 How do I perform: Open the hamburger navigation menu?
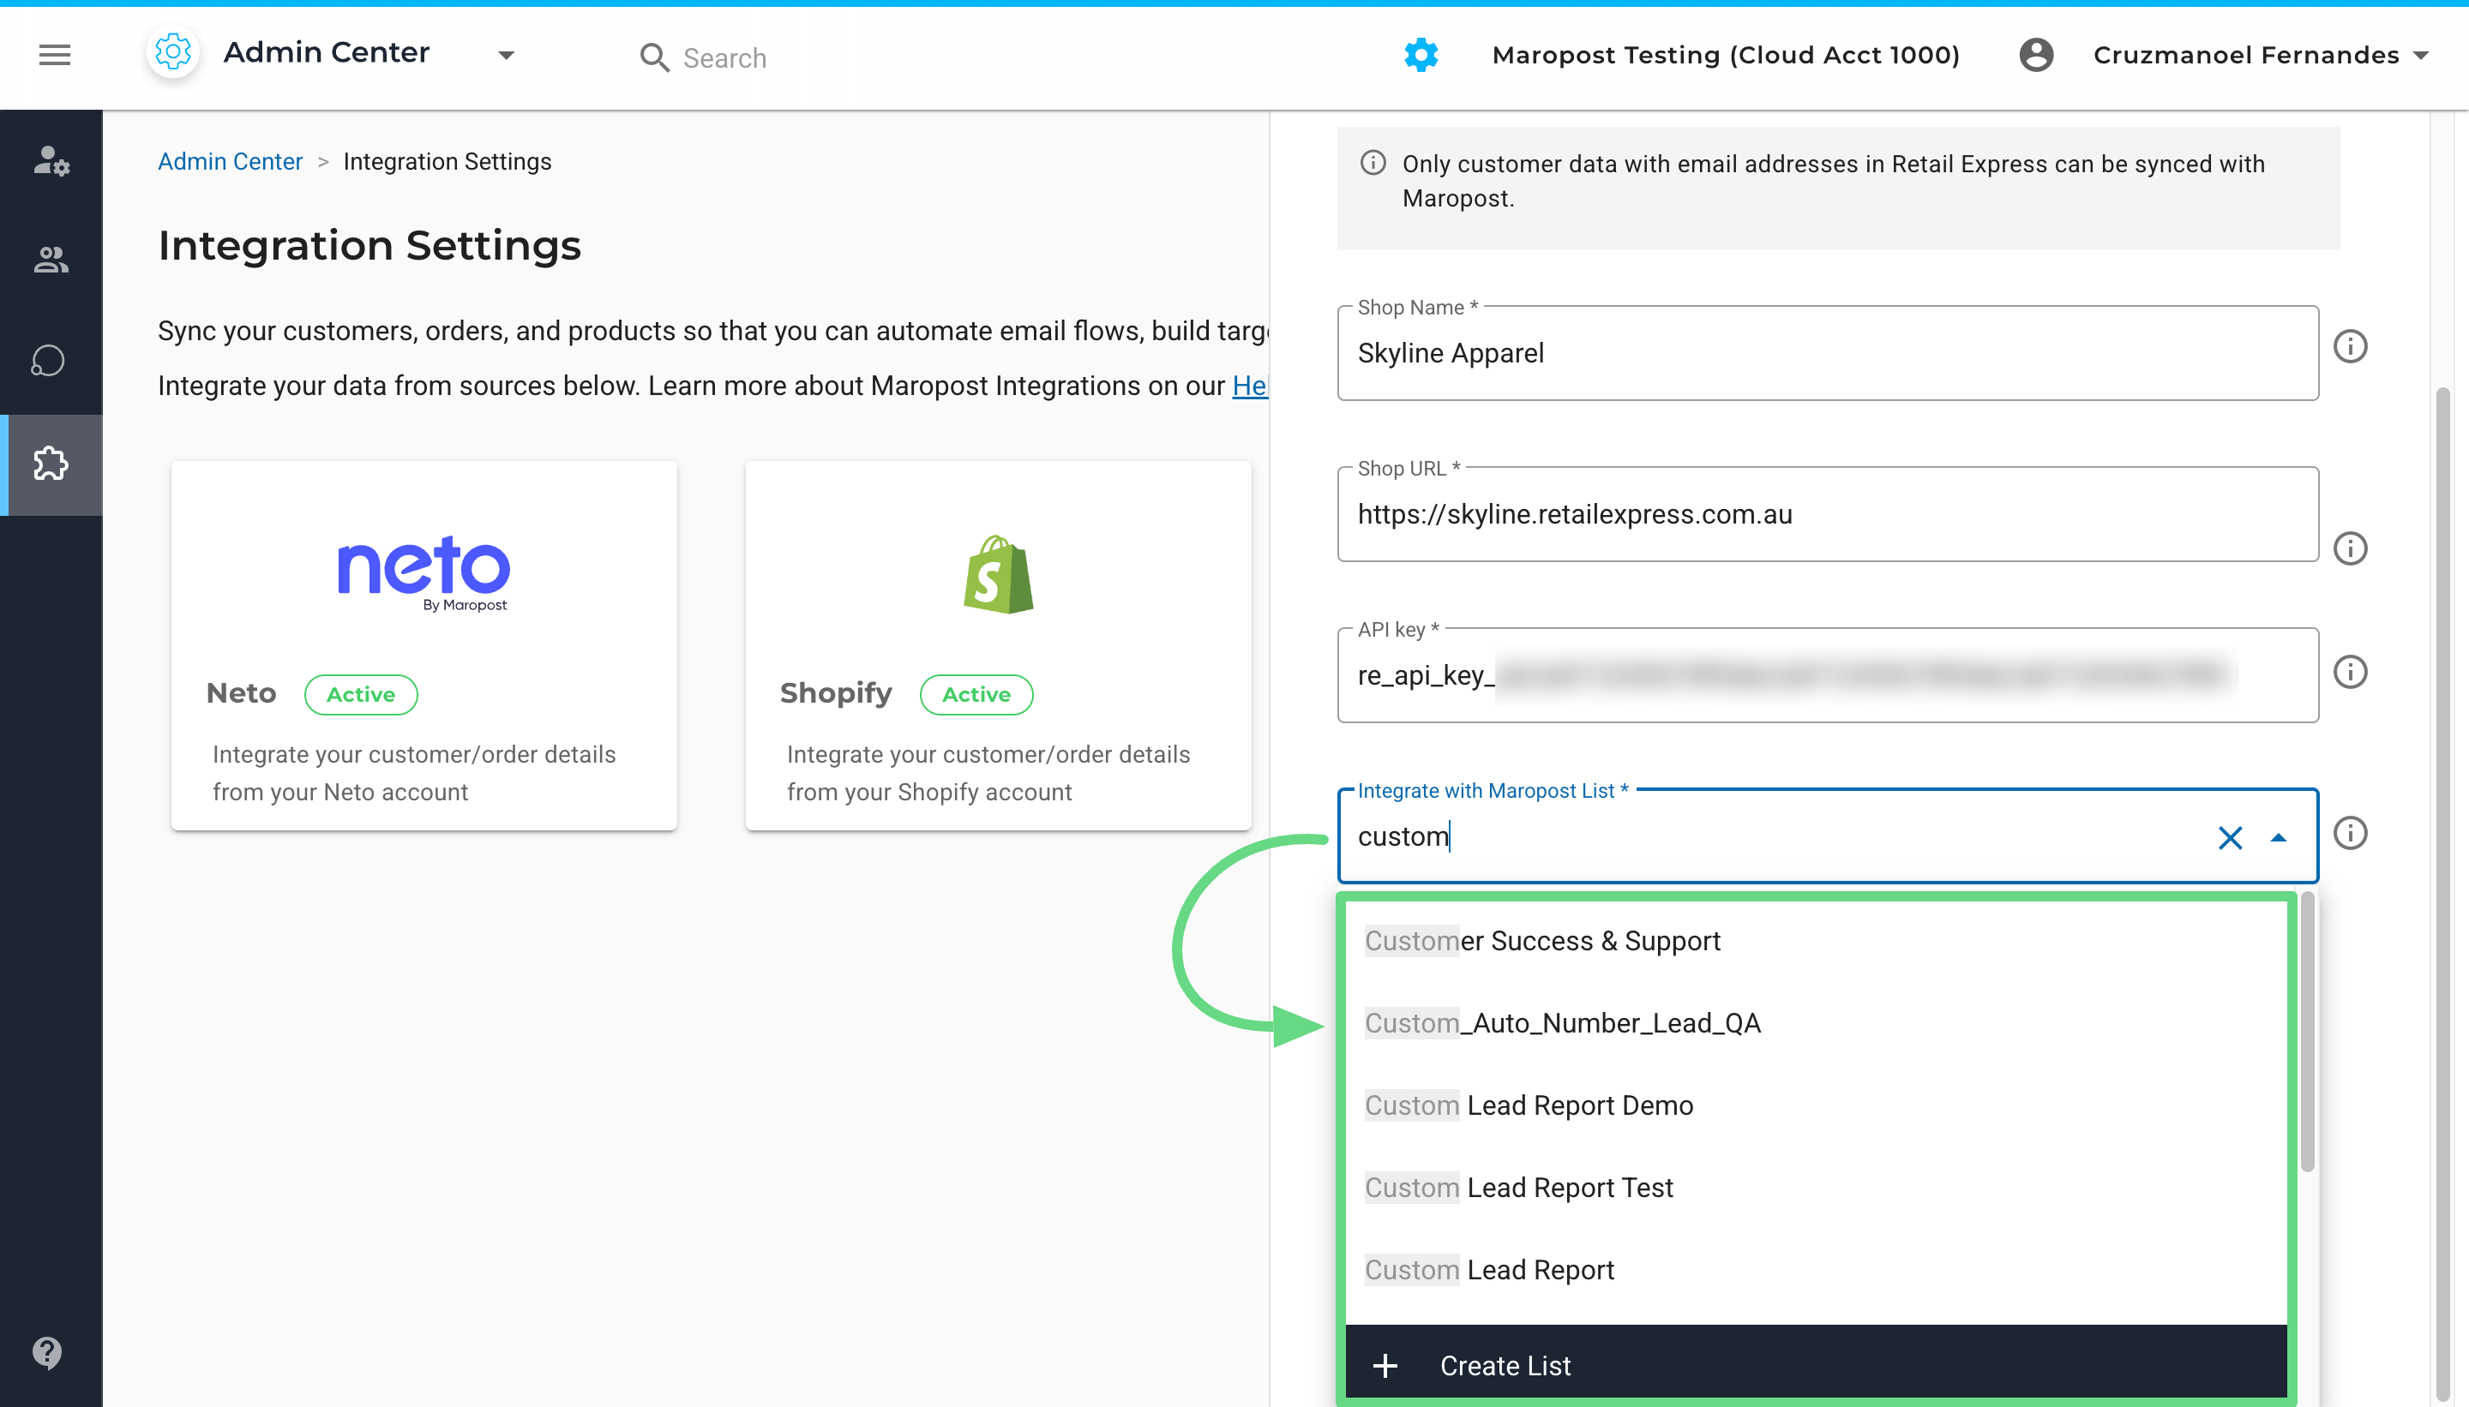click(x=54, y=55)
